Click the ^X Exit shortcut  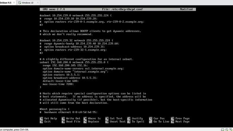45,122
